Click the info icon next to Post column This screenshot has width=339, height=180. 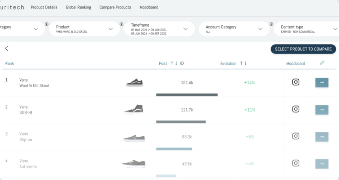click(x=182, y=64)
